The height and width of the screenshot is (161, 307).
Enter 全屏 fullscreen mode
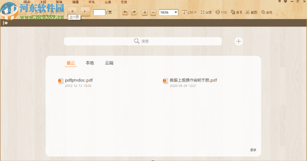pyautogui.click(x=206, y=12)
